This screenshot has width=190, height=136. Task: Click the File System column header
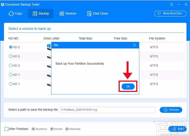(x=157, y=38)
